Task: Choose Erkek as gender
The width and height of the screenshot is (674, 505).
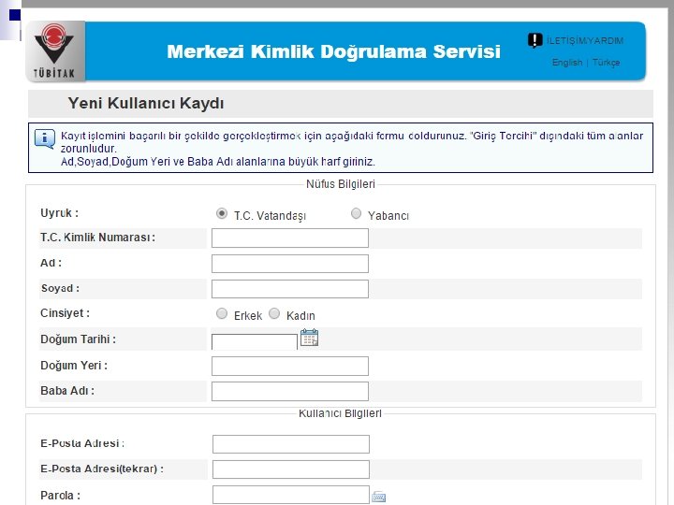Action: (x=222, y=314)
